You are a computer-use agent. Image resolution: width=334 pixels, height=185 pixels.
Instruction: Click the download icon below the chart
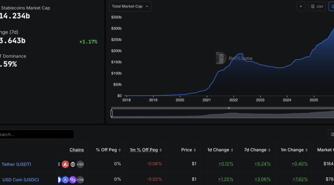click(331, 134)
